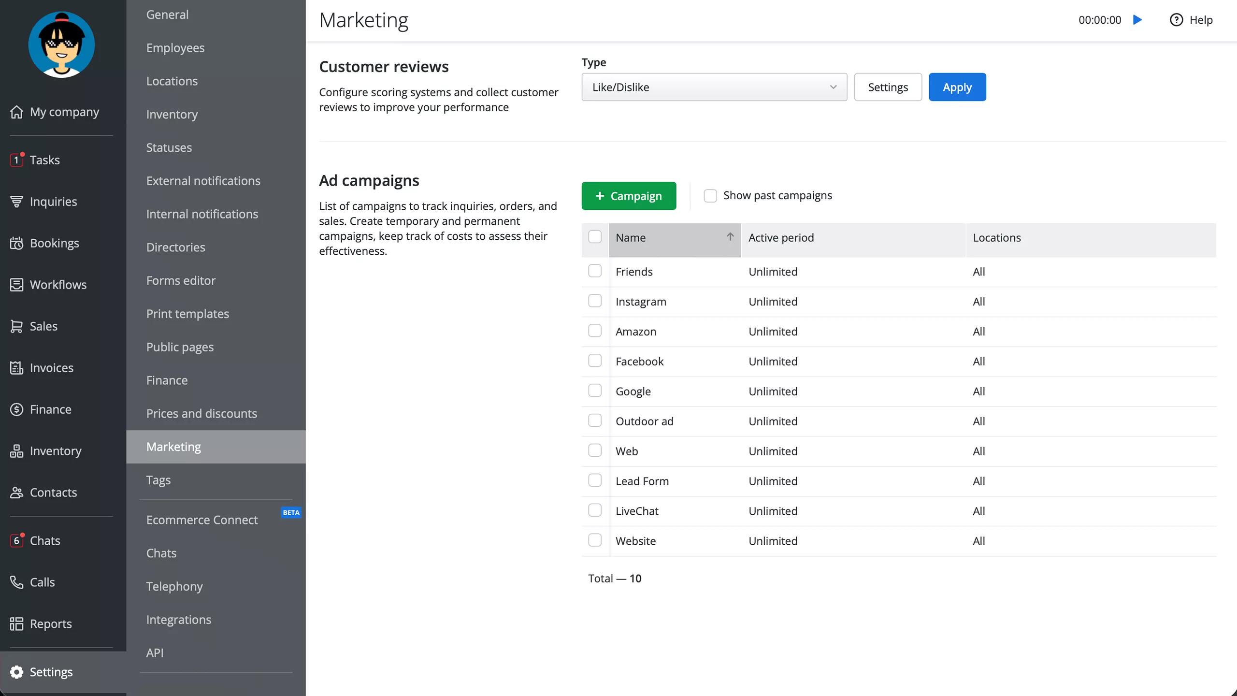
Task: Click the green Campaign button
Action: (x=629, y=196)
